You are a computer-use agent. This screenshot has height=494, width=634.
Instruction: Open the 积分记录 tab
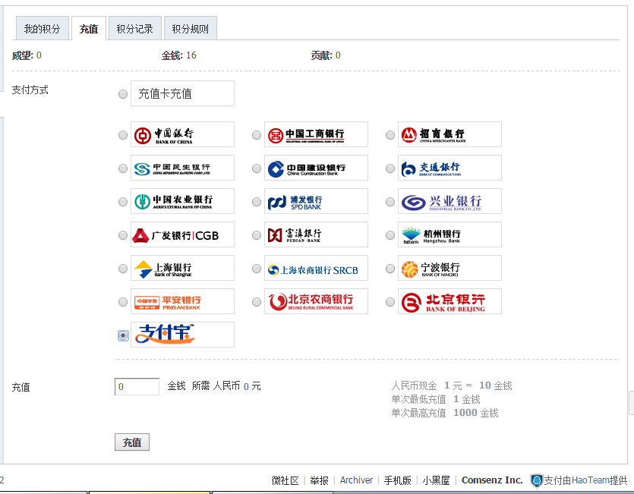135,28
